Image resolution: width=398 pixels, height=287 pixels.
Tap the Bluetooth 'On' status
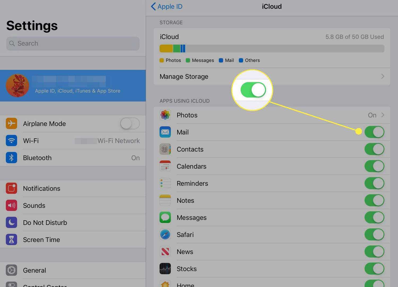click(x=135, y=158)
